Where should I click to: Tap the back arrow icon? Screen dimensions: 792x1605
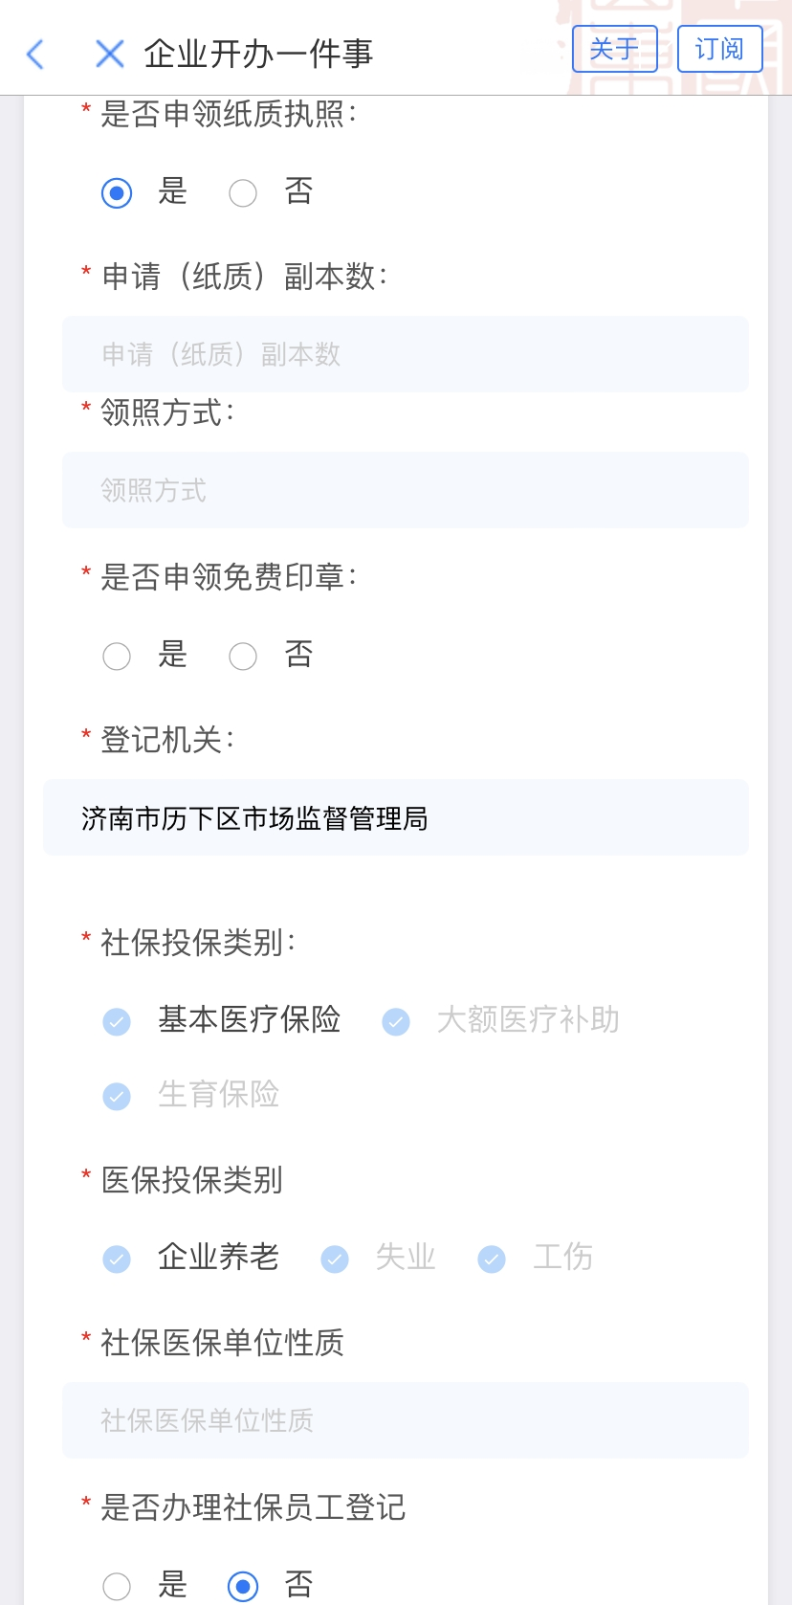click(x=36, y=55)
